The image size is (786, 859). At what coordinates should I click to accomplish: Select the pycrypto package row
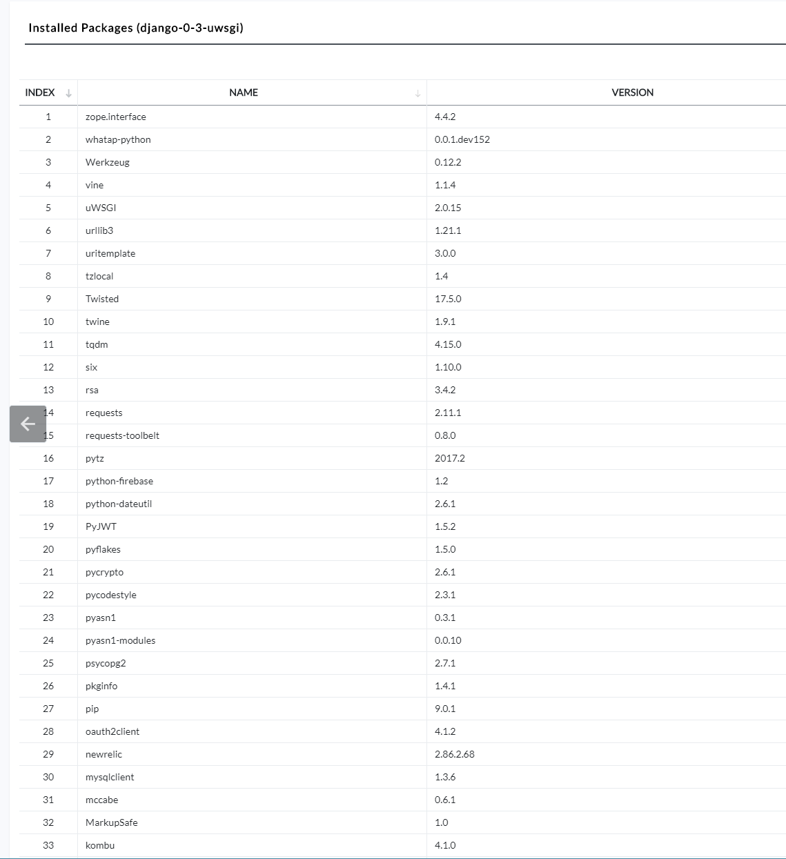point(104,572)
